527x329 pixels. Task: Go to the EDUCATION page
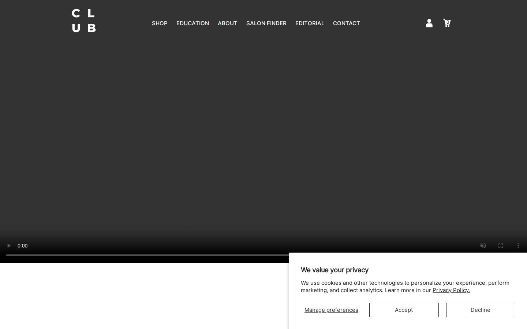click(x=193, y=23)
